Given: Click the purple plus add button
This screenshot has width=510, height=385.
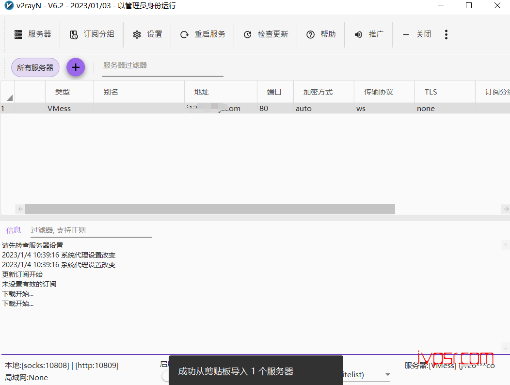Looking at the screenshot, I should [76, 67].
